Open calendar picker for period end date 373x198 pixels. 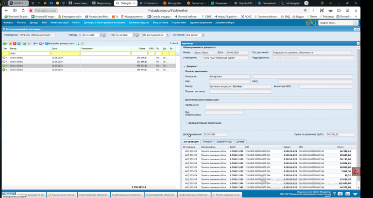(x=134, y=35)
